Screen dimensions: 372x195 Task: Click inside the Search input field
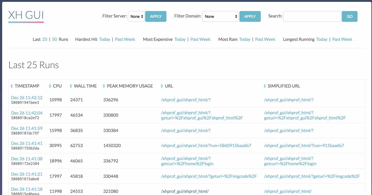pos(312,17)
